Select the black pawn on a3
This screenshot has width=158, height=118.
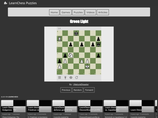[x=60, y=61]
